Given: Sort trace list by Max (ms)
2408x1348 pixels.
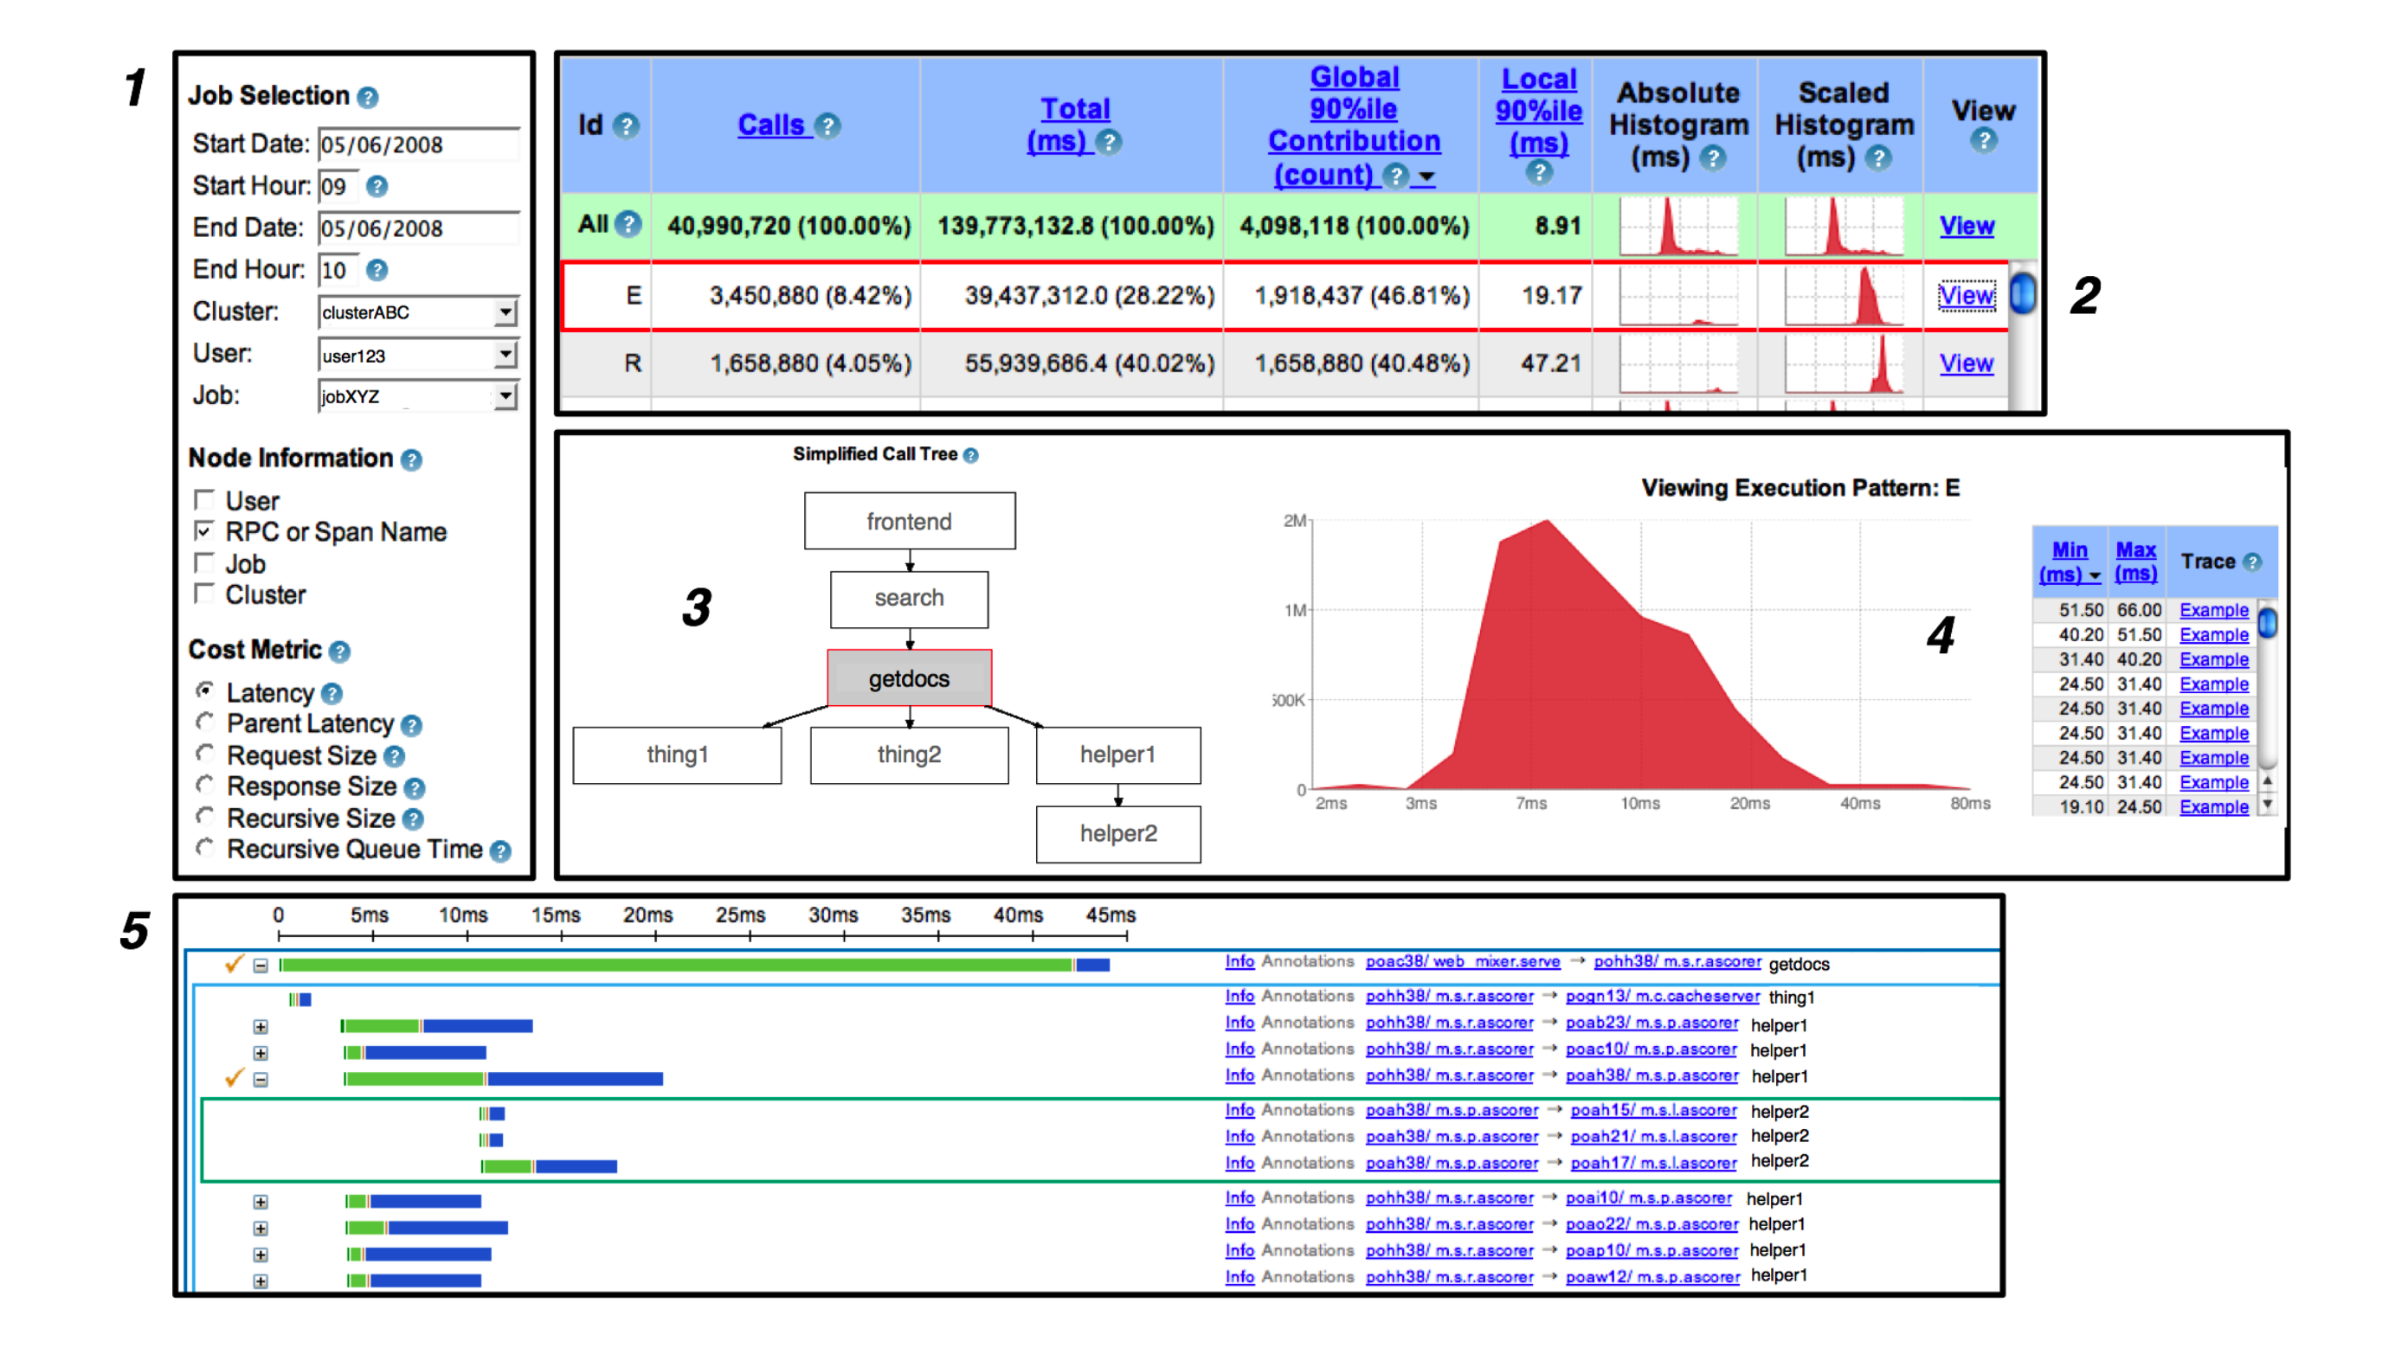Looking at the screenshot, I should tap(2136, 562).
